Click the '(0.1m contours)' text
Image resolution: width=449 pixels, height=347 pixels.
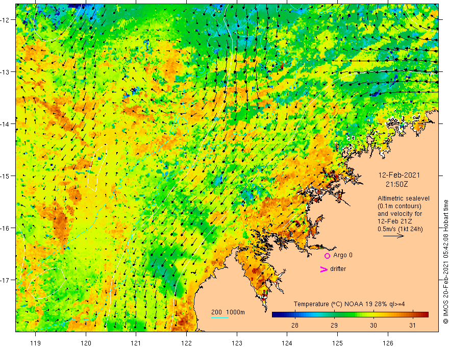[400, 206]
